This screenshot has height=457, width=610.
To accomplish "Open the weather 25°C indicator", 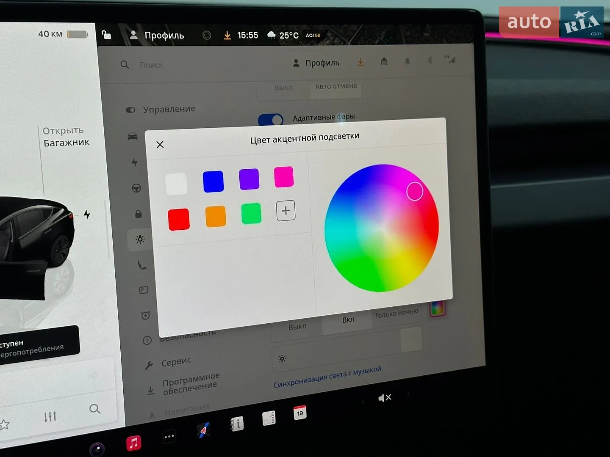I will 283,36.
